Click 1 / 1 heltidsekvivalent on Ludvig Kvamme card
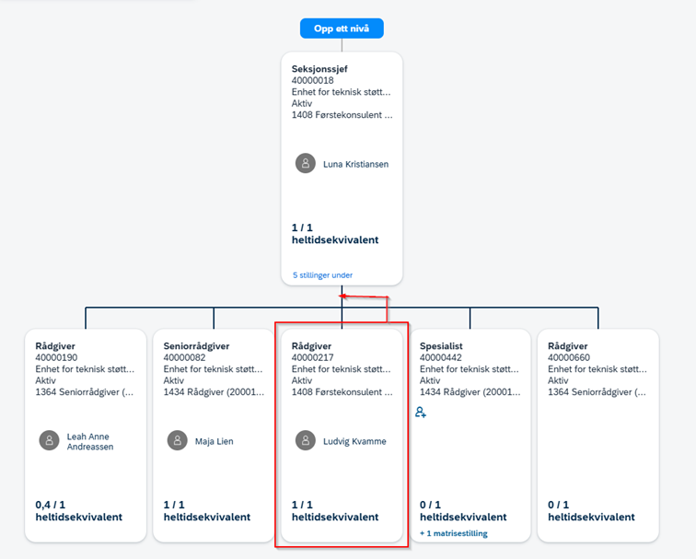 335,511
